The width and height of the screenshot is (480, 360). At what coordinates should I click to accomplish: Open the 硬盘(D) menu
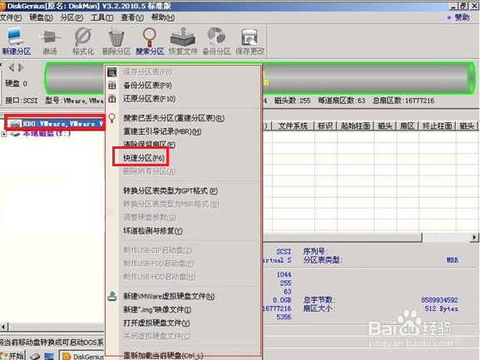[41, 17]
